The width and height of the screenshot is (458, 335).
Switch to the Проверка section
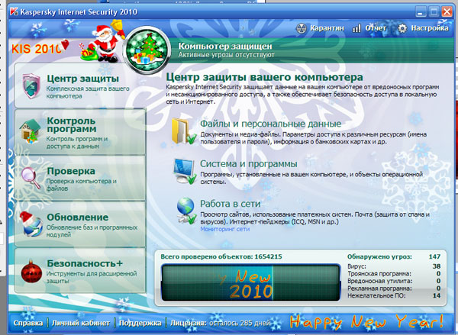coord(80,178)
